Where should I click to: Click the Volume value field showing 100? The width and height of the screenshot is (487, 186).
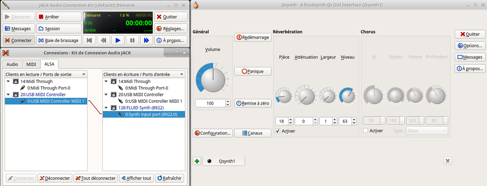point(210,103)
